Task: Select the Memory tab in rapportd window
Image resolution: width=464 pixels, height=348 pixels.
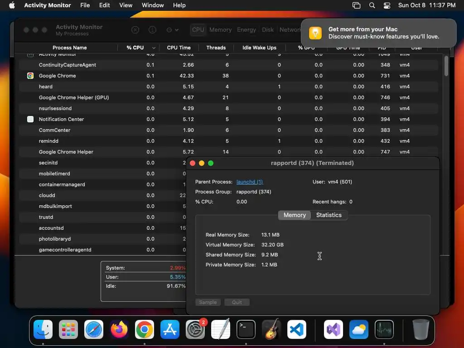Action: tap(295, 215)
